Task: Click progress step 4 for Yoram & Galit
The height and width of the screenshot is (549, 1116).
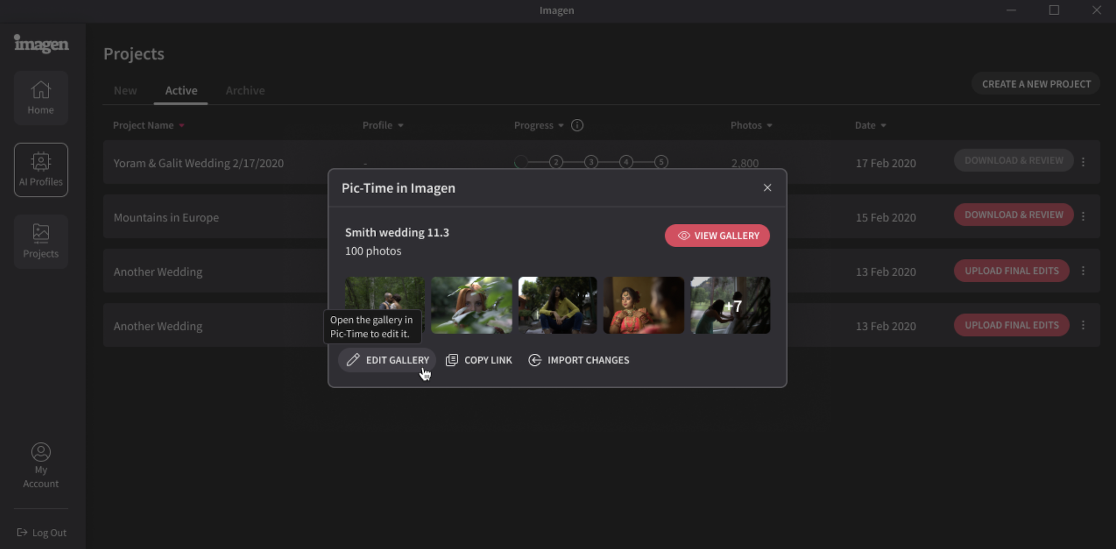Action: pos(626,162)
